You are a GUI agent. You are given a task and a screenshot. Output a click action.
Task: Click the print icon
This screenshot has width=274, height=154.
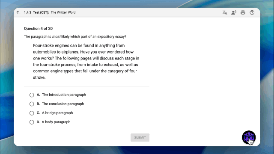243,12
